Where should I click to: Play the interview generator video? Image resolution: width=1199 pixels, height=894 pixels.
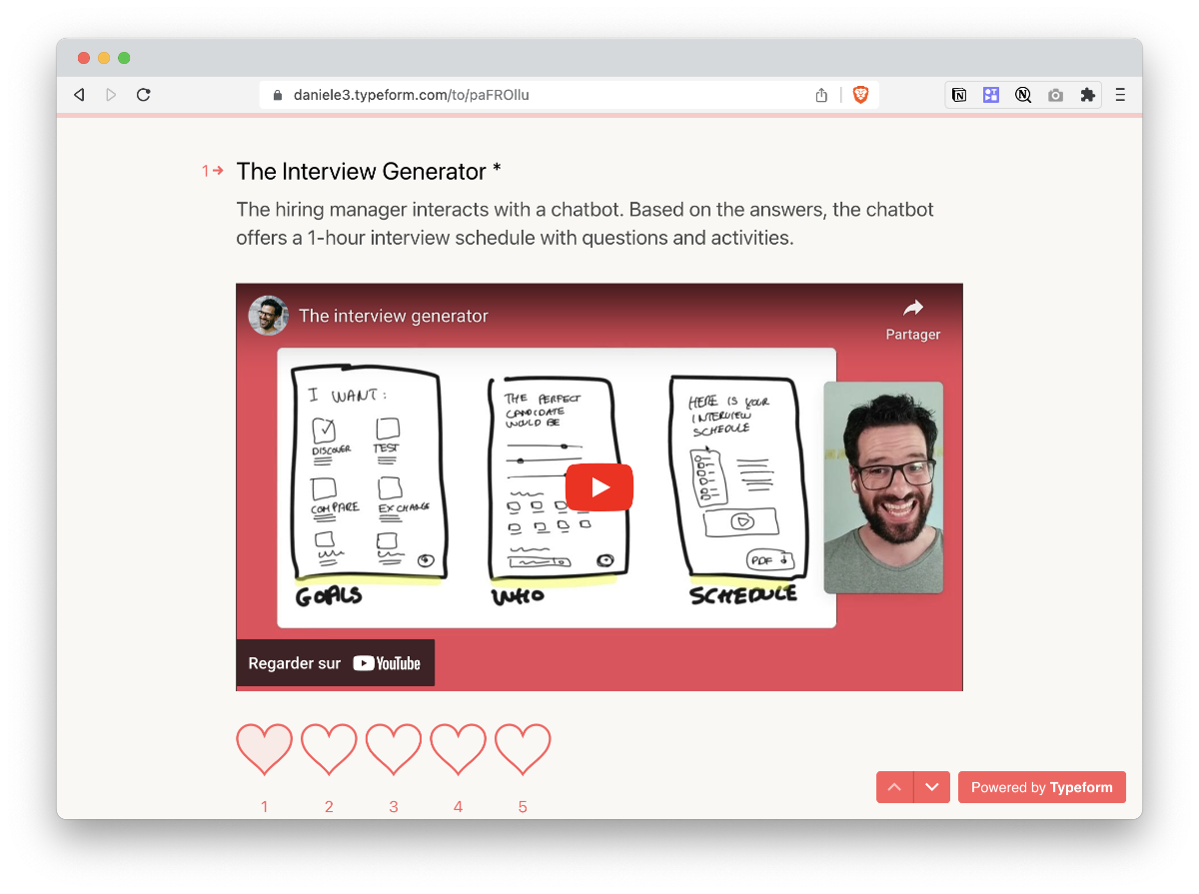[x=599, y=487]
